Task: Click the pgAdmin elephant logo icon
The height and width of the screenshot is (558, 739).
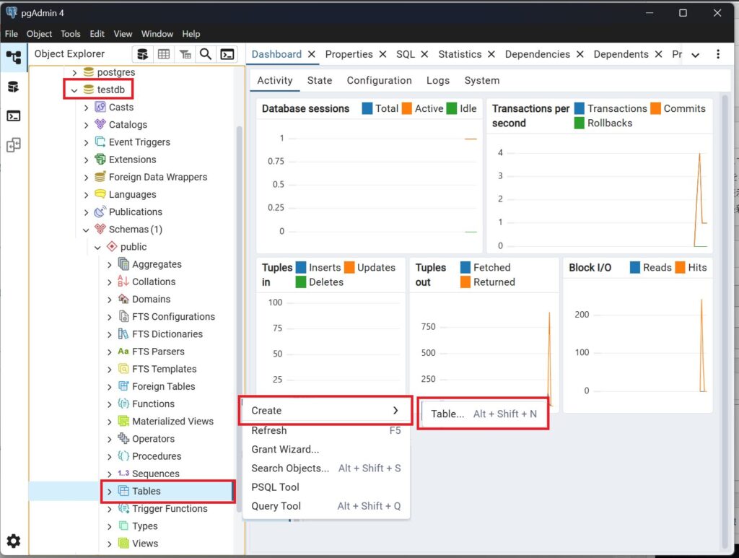Action: [x=12, y=13]
